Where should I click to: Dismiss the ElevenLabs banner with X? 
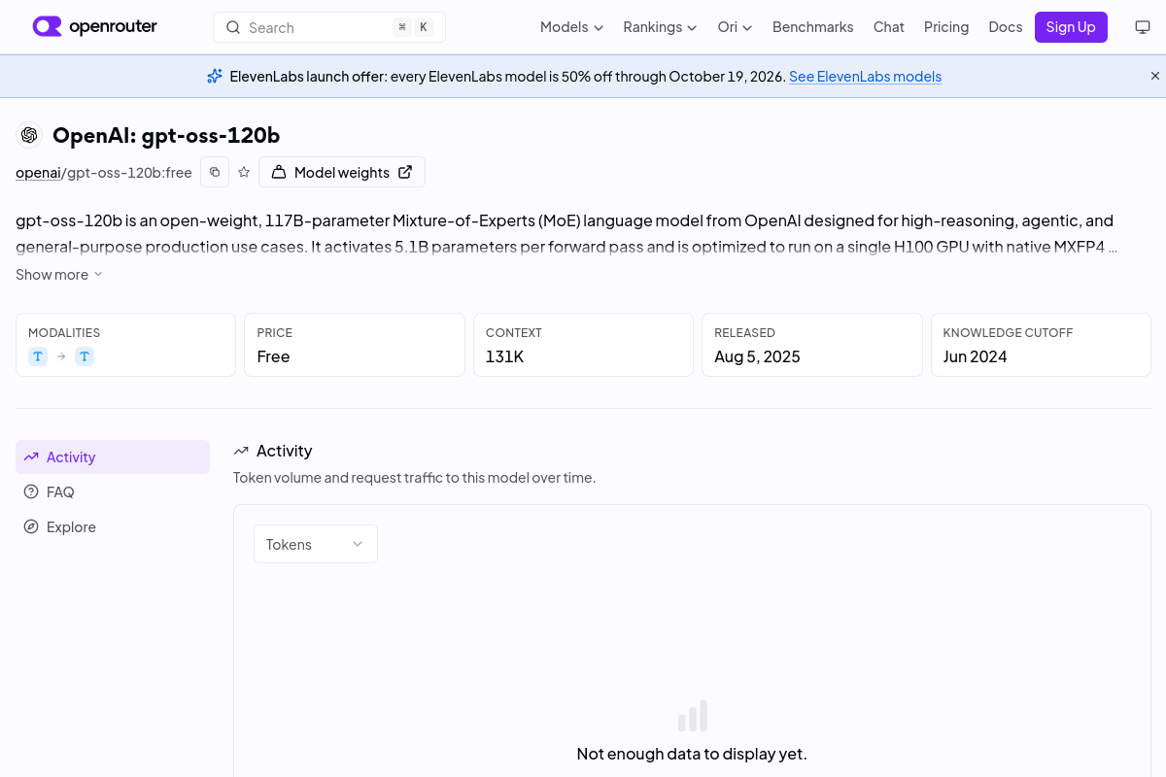1155,76
